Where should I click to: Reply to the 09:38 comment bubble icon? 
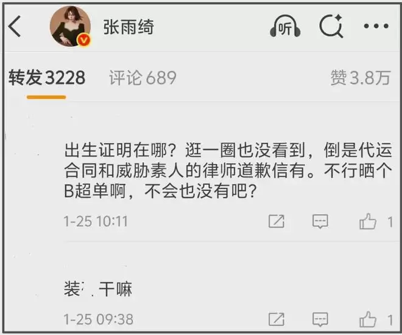[x=320, y=319]
